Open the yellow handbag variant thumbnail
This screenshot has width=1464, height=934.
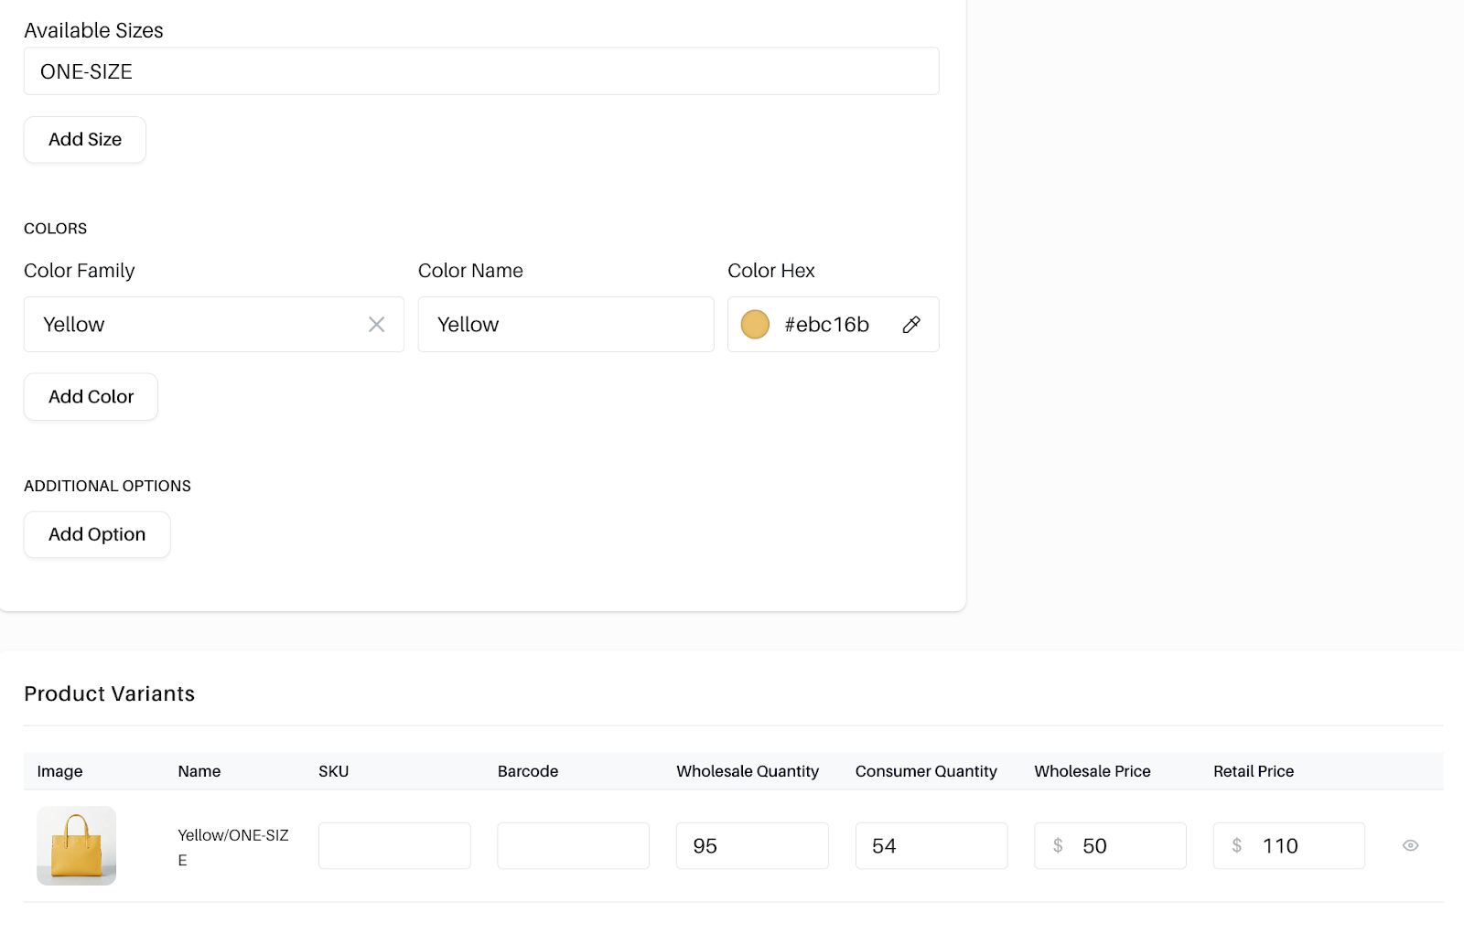click(77, 846)
